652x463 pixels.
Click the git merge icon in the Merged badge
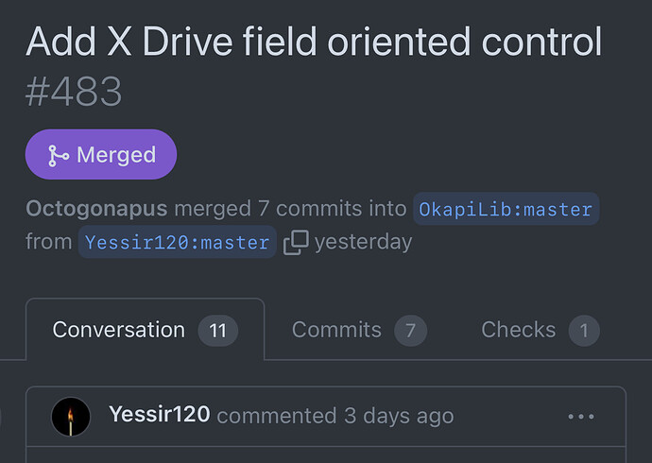[x=59, y=156]
